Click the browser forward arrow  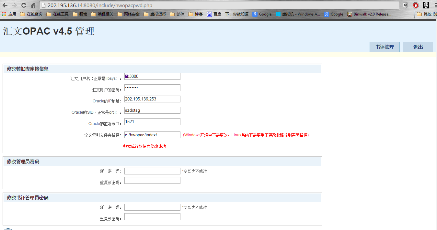pyautogui.click(x=14, y=5)
